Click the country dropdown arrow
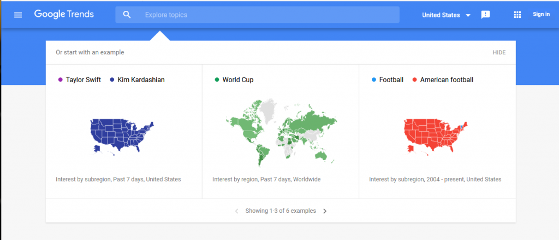The image size is (559, 240). pyautogui.click(x=468, y=15)
